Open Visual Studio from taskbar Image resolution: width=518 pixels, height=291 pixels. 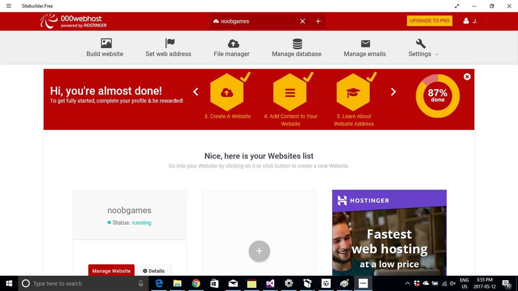coord(271,283)
